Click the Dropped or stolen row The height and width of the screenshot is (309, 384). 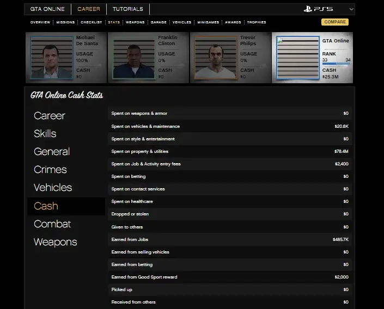click(x=230, y=214)
